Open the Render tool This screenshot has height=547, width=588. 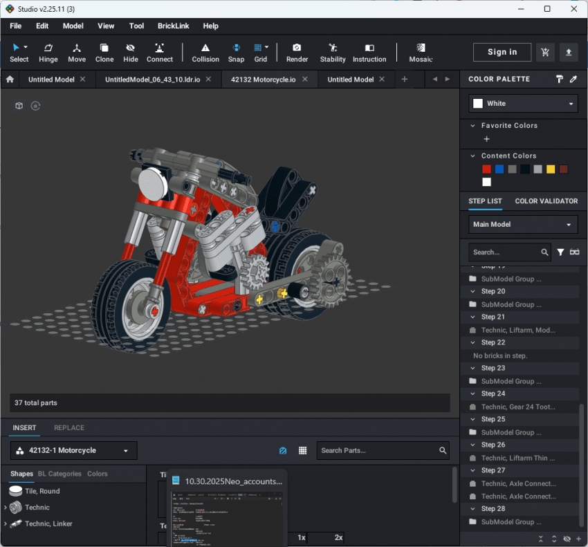(297, 53)
